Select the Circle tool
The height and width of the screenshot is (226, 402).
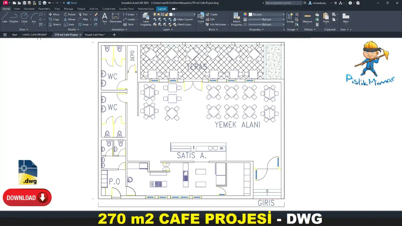(x=24, y=18)
